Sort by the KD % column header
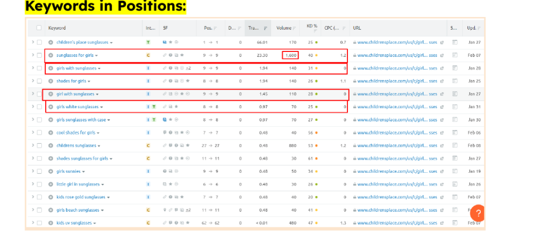The width and height of the screenshot is (544, 247). (312, 26)
